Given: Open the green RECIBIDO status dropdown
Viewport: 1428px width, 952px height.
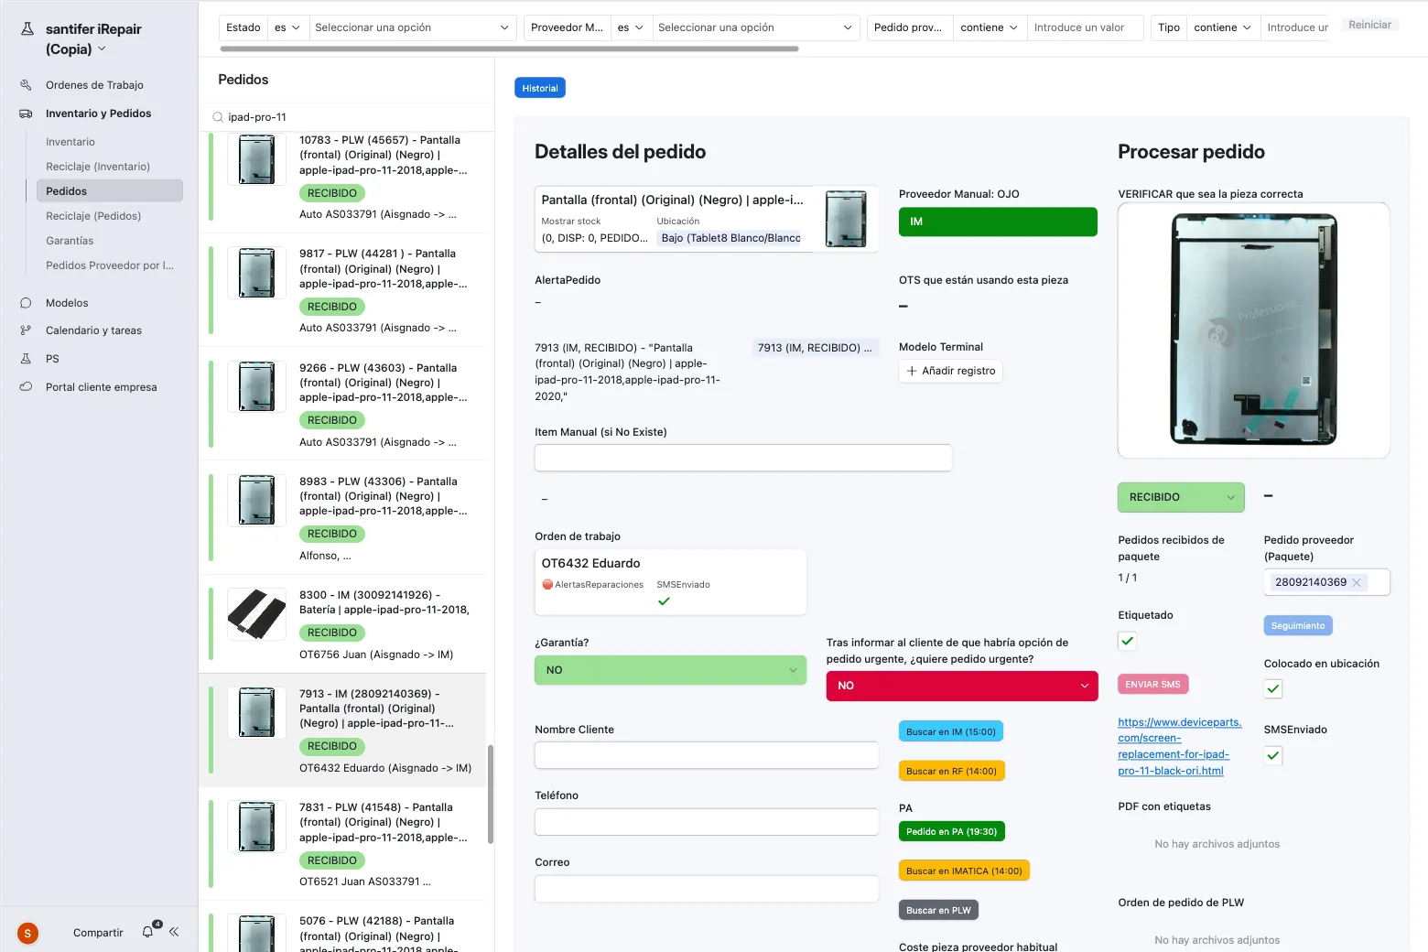Looking at the screenshot, I should 1180,497.
